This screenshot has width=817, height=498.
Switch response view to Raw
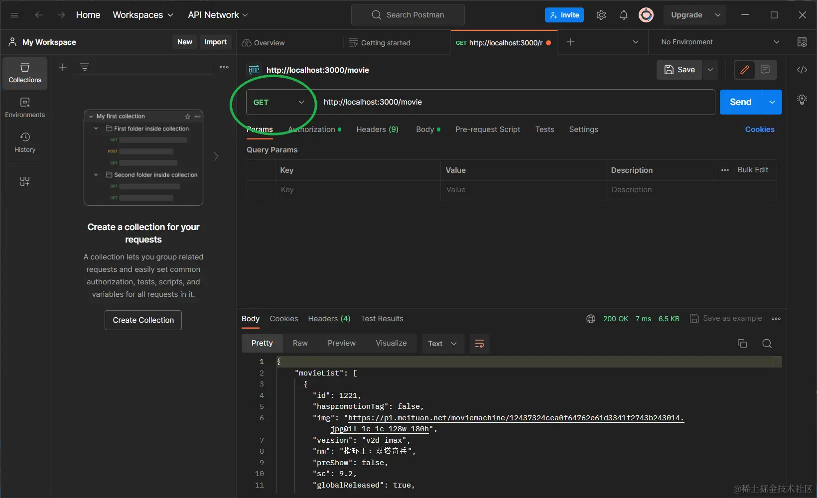300,343
